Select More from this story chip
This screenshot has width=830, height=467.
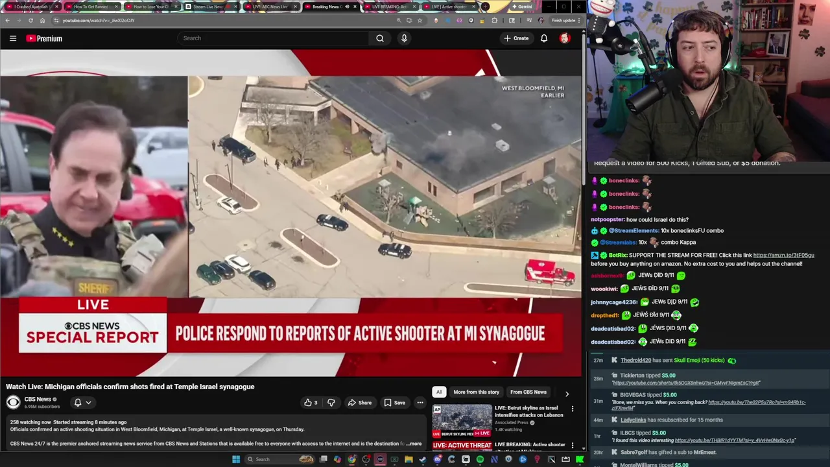point(476,392)
